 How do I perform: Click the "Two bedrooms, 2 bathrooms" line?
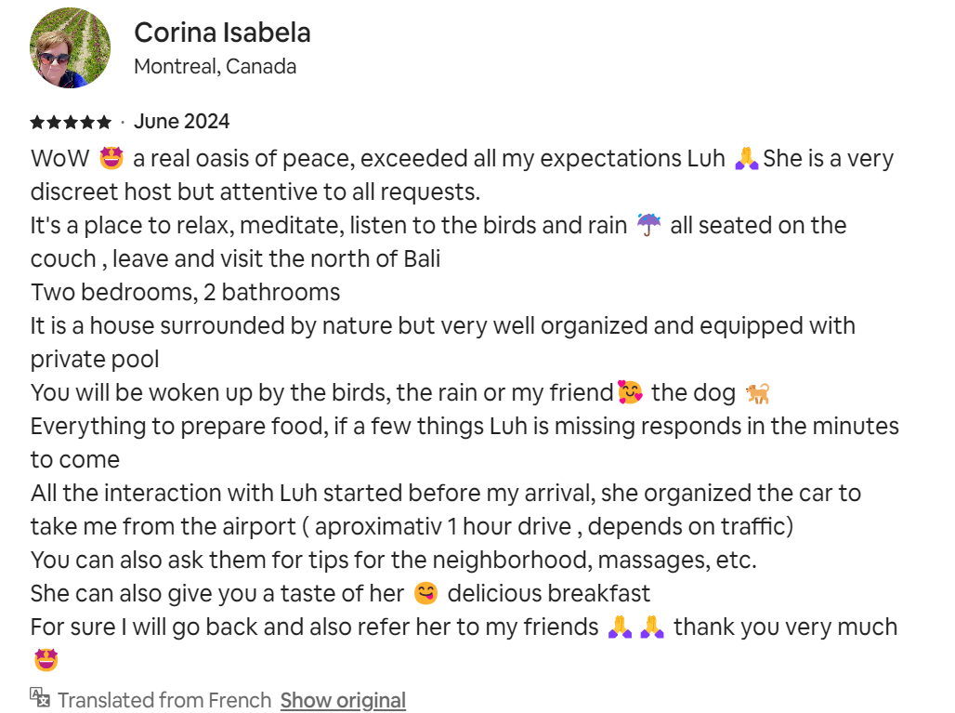tap(186, 293)
